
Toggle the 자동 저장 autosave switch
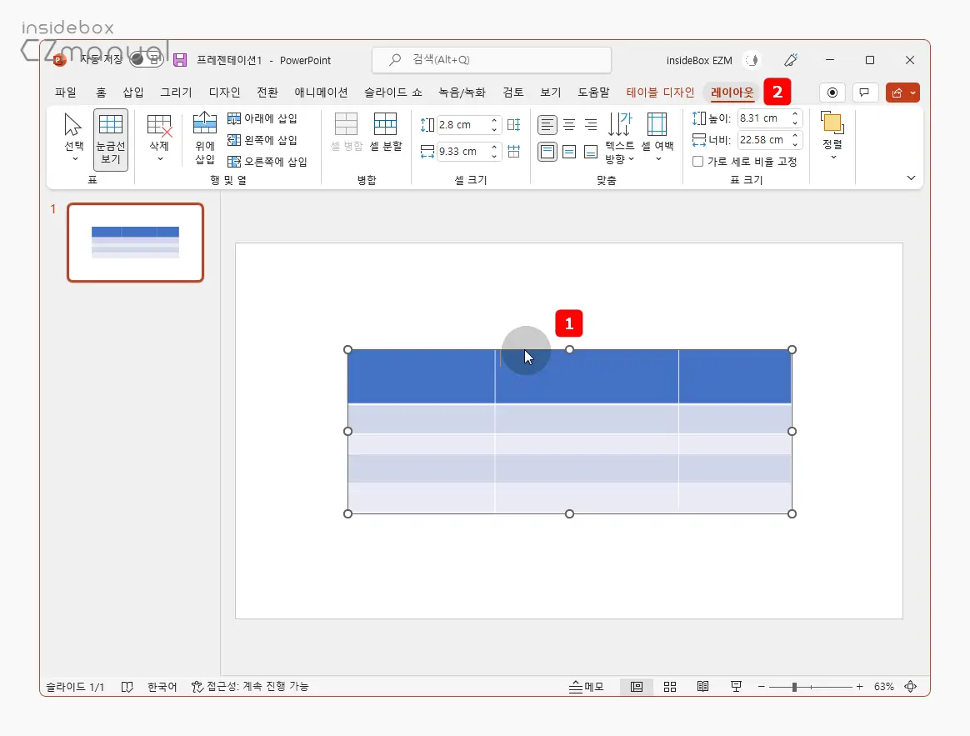(x=145, y=60)
